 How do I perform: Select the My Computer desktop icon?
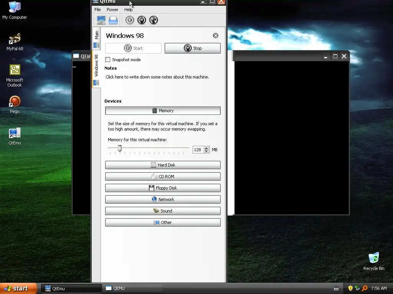(15, 10)
